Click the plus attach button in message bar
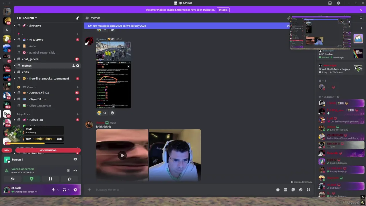This screenshot has height=206, width=366. (89, 190)
